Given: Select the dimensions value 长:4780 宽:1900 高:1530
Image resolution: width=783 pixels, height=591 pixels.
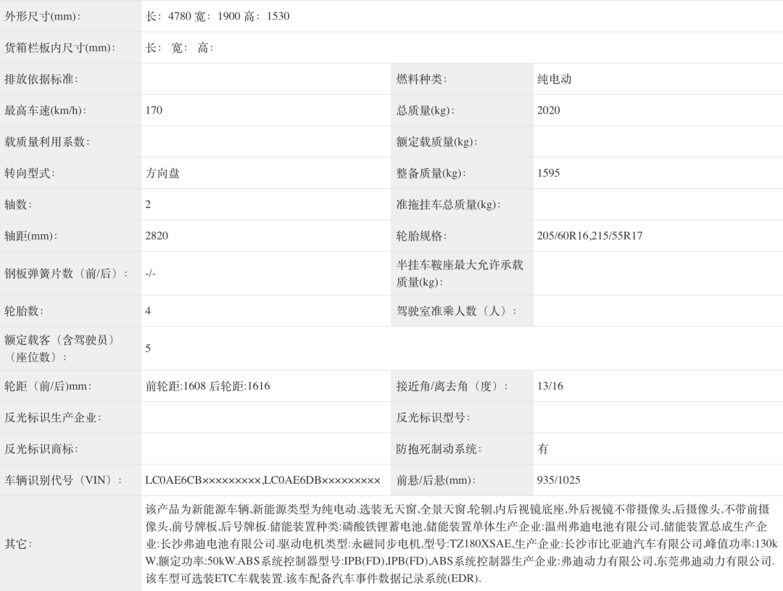Looking at the screenshot, I should 217,16.
